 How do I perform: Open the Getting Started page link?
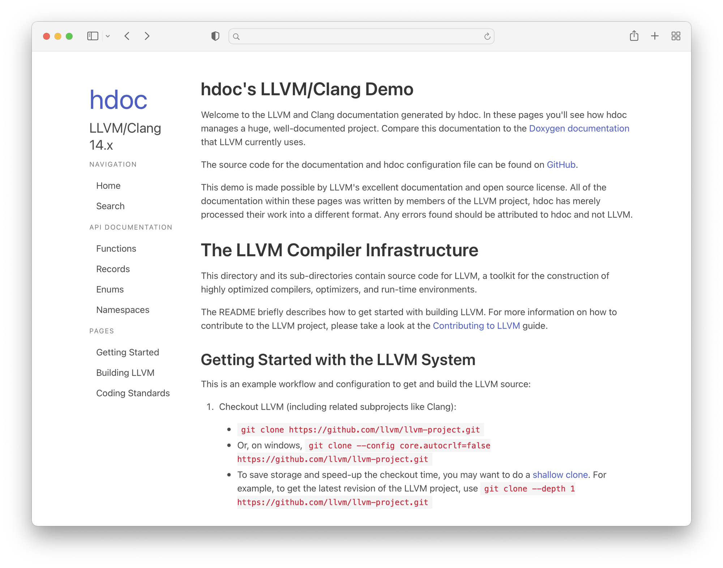point(128,353)
